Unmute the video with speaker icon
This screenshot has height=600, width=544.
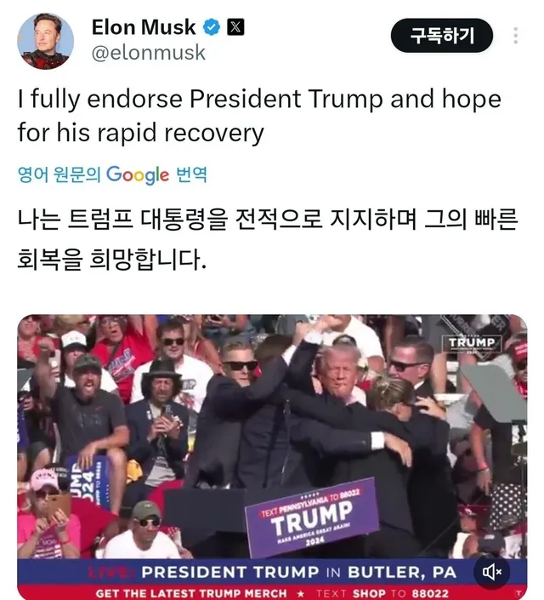pyautogui.click(x=491, y=572)
